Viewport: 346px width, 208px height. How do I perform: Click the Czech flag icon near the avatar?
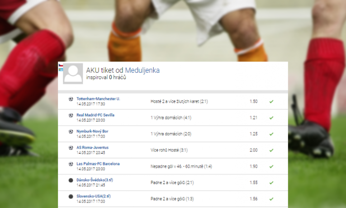pyautogui.click(x=61, y=65)
